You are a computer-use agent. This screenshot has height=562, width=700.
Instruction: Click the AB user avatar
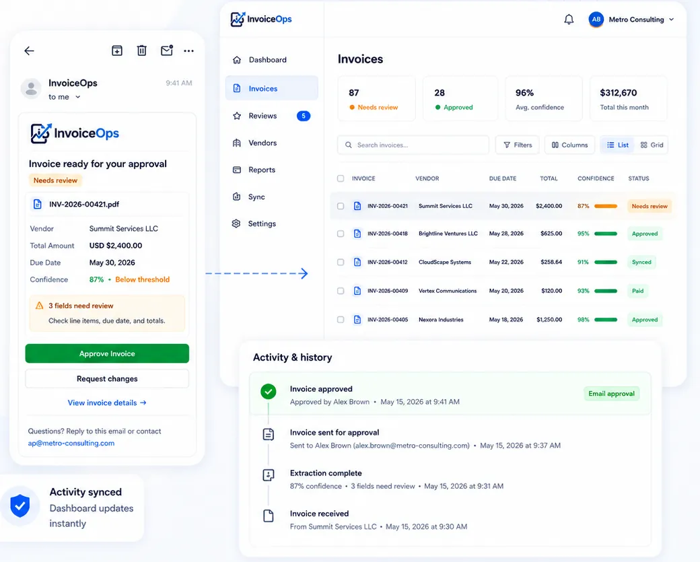tap(596, 20)
